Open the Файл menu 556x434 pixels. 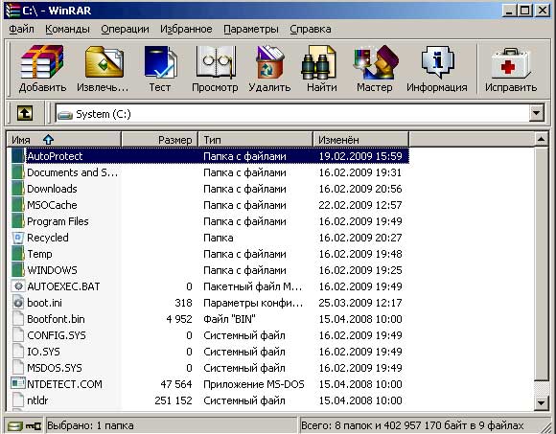pyautogui.click(x=21, y=29)
